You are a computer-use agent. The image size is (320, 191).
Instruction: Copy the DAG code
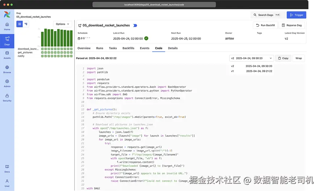[283, 58]
